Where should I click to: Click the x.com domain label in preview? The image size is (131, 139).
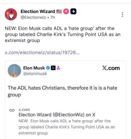(x=24, y=110)
